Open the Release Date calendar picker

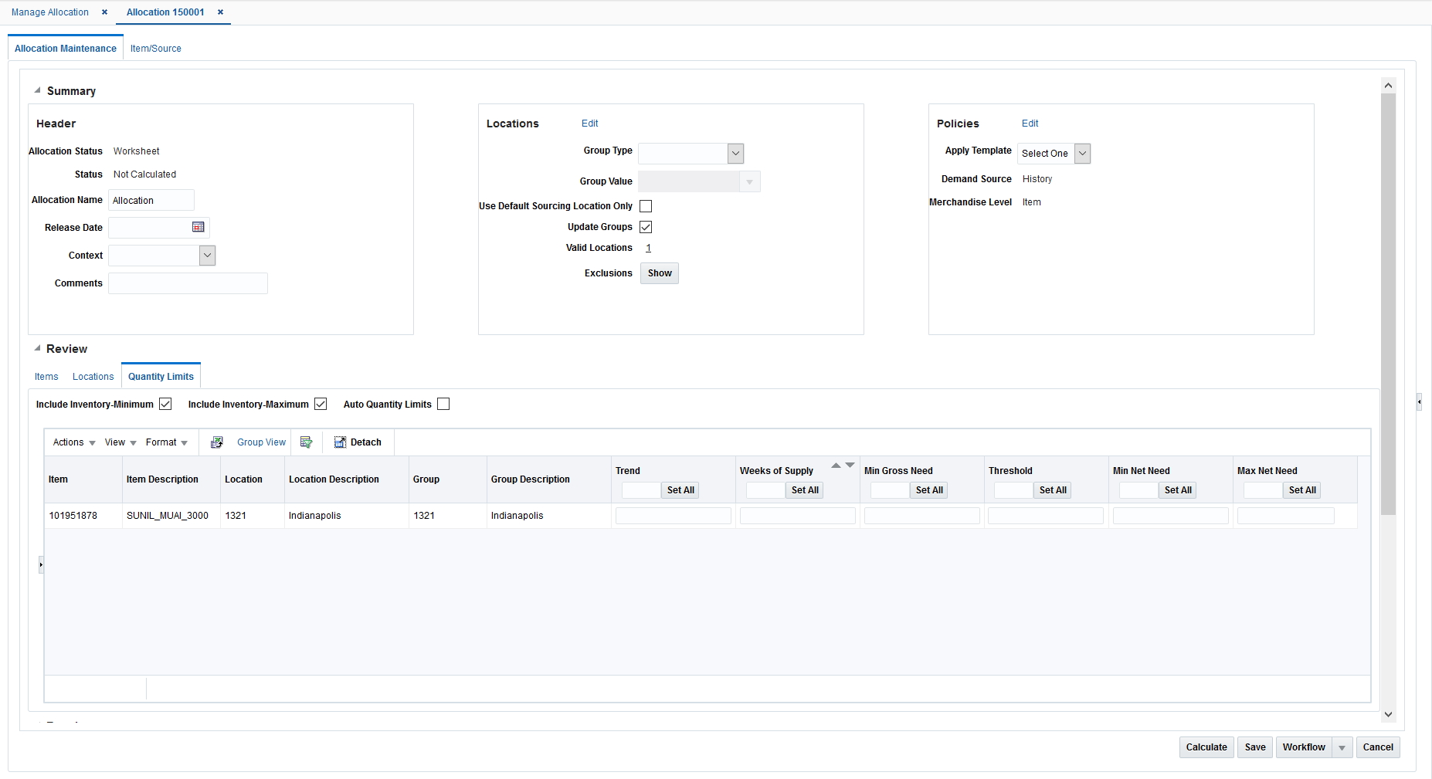click(199, 227)
